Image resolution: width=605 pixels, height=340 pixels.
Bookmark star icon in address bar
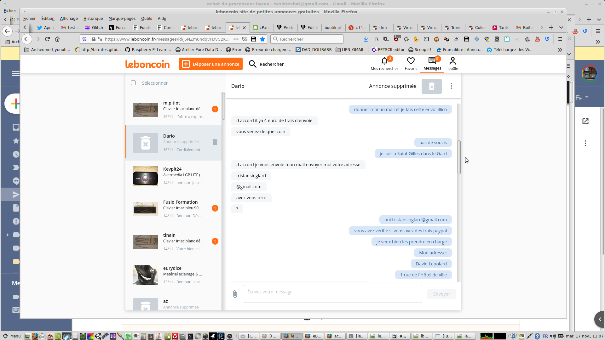(x=262, y=39)
